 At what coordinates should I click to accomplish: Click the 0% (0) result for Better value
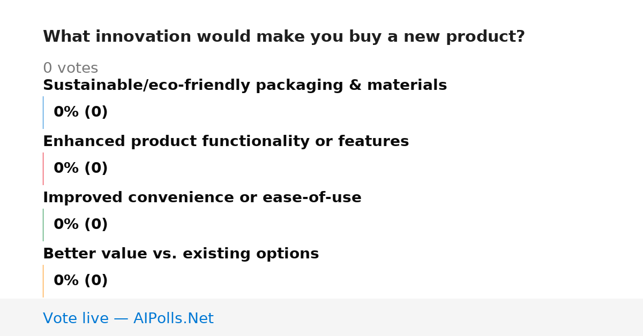80,281
